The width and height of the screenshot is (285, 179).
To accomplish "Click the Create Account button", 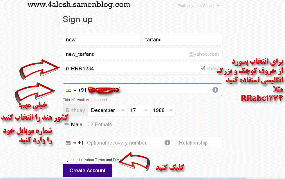I will click(87, 170).
